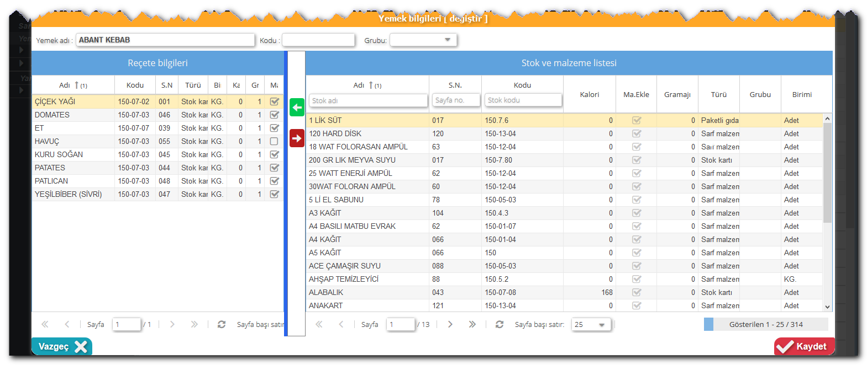The image size is (867, 365).
Task: Select A4 BASILI MATBU EVRAK row
Action: point(564,226)
